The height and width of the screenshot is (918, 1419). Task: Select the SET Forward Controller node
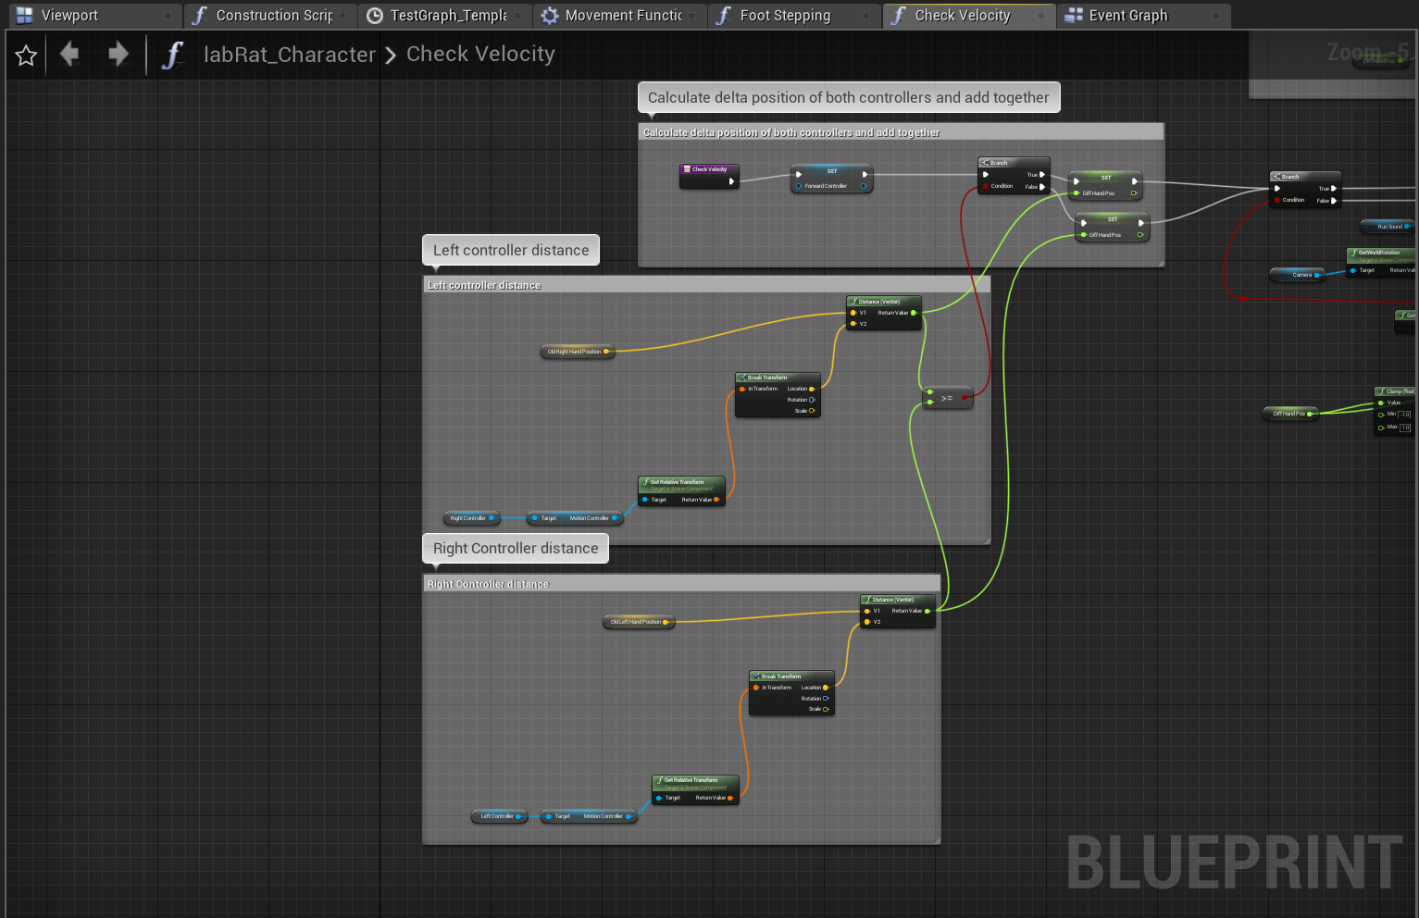coord(831,179)
